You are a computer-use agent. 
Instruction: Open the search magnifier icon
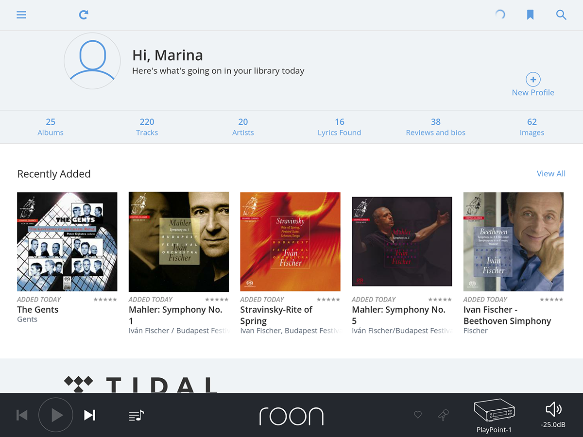point(561,15)
